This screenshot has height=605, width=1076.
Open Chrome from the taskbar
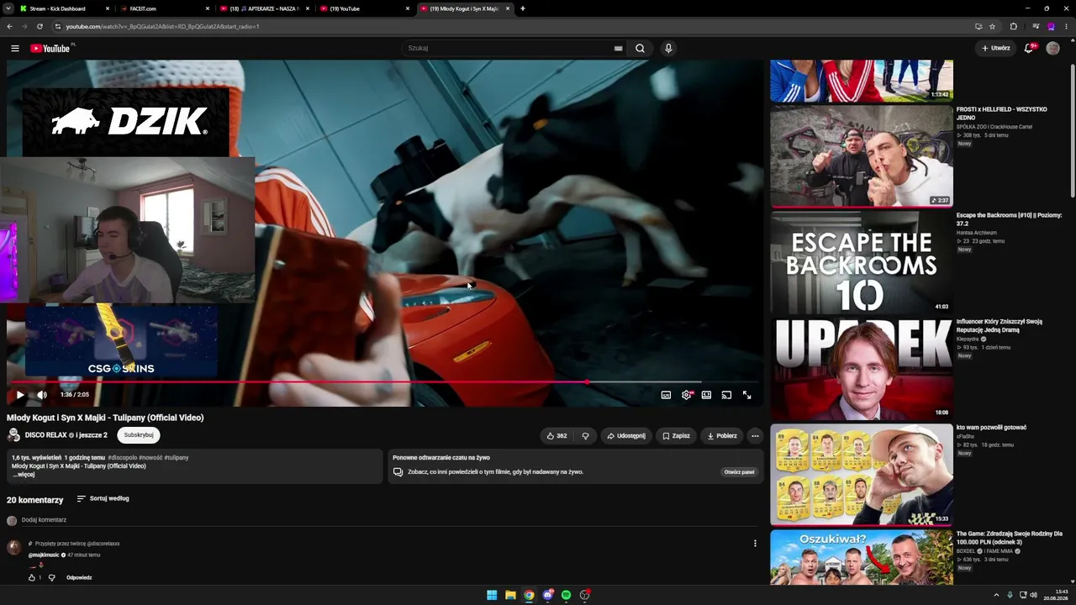[529, 595]
